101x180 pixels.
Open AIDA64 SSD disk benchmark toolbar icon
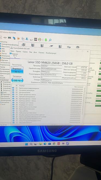[x=35, y=39]
